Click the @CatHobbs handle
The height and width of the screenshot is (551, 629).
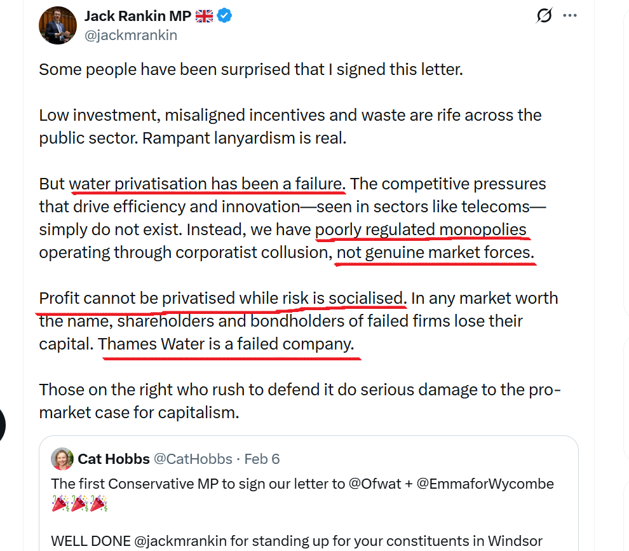[x=193, y=459]
